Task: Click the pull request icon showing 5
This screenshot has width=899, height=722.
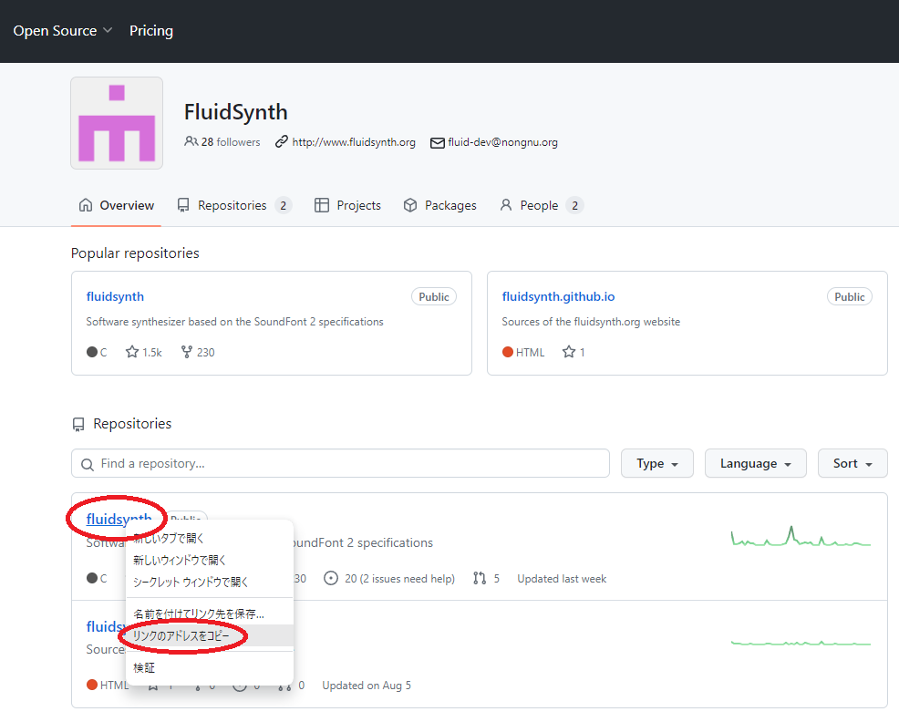Action: click(x=480, y=578)
